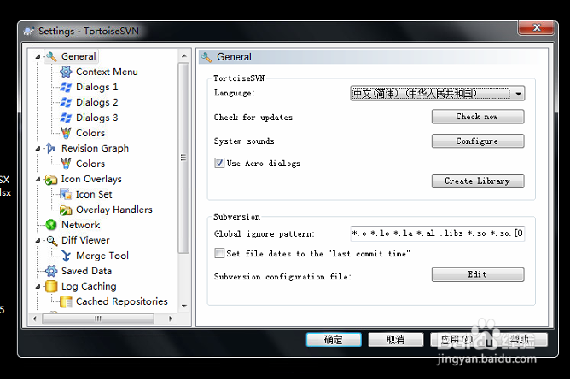
Task: Click the Dialogs 1 windows icon
Action: (66, 87)
